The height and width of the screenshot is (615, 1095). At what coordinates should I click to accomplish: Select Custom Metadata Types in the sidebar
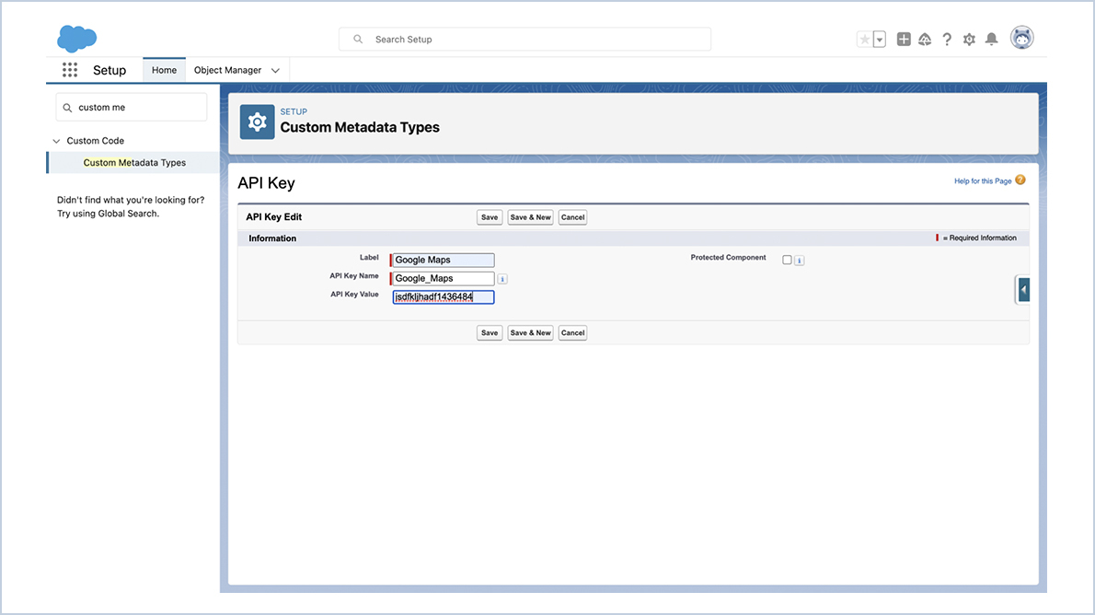point(134,162)
